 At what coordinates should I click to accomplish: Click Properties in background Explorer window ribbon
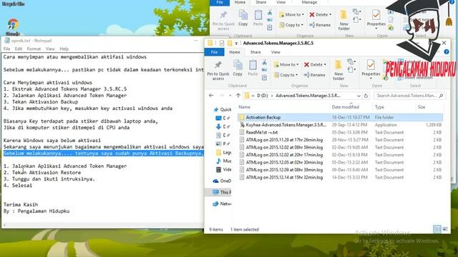(x=376, y=19)
